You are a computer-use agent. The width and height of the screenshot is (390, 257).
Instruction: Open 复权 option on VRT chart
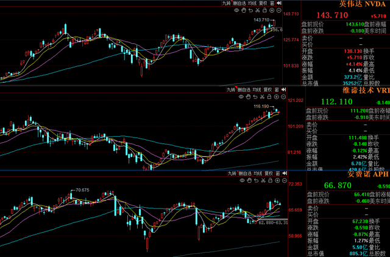click(268, 89)
